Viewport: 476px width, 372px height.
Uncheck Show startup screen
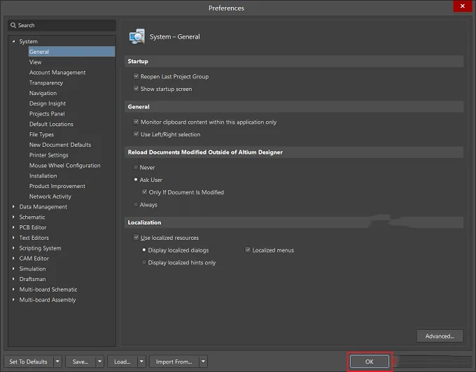(x=136, y=89)
